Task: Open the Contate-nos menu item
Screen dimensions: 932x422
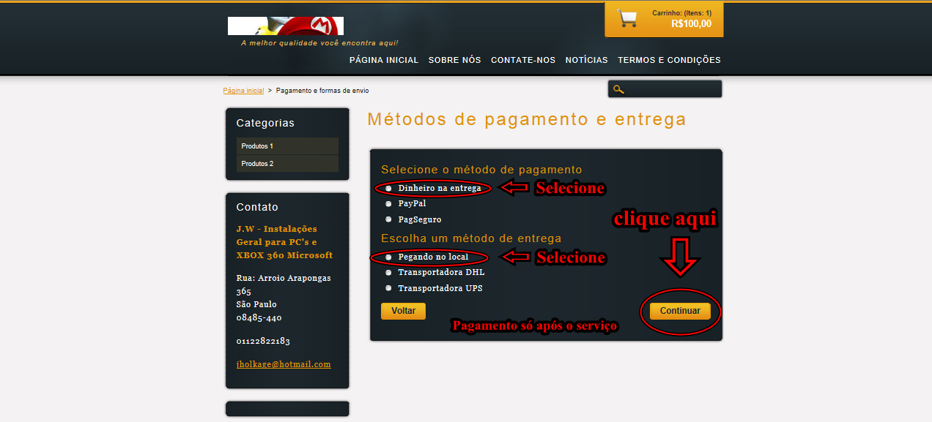Action: coord(523,60)
